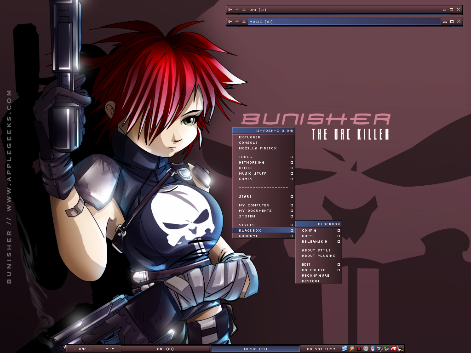Expand the Start submenu
The height and width of the screenshot is (353, 471).
click(x=264, y=197)
